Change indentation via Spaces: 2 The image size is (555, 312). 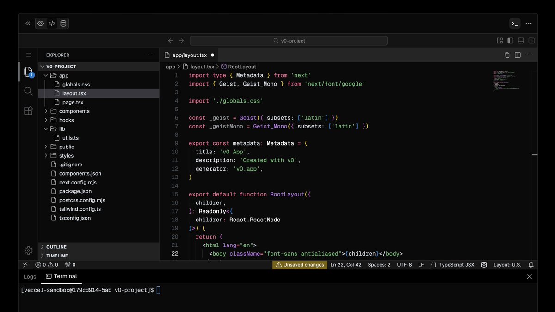tap(379, 265)
